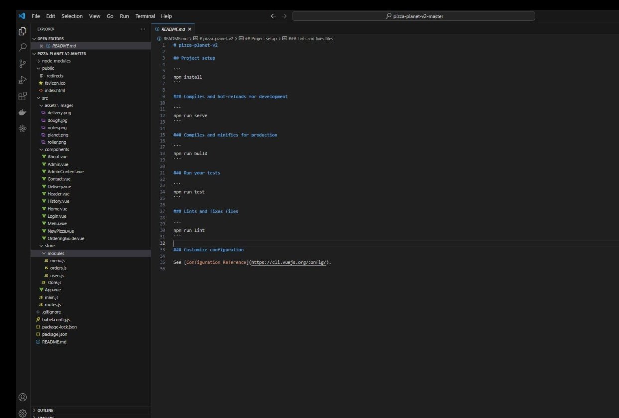Open orders.js module file
Screen dimensions: 619x418
tap(91, 268)
